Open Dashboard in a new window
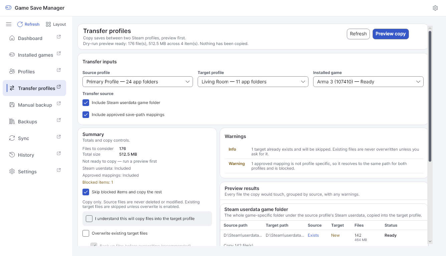The width and height of the screenshot is (446, 256). pyautogui.click(x=59, y=37)
